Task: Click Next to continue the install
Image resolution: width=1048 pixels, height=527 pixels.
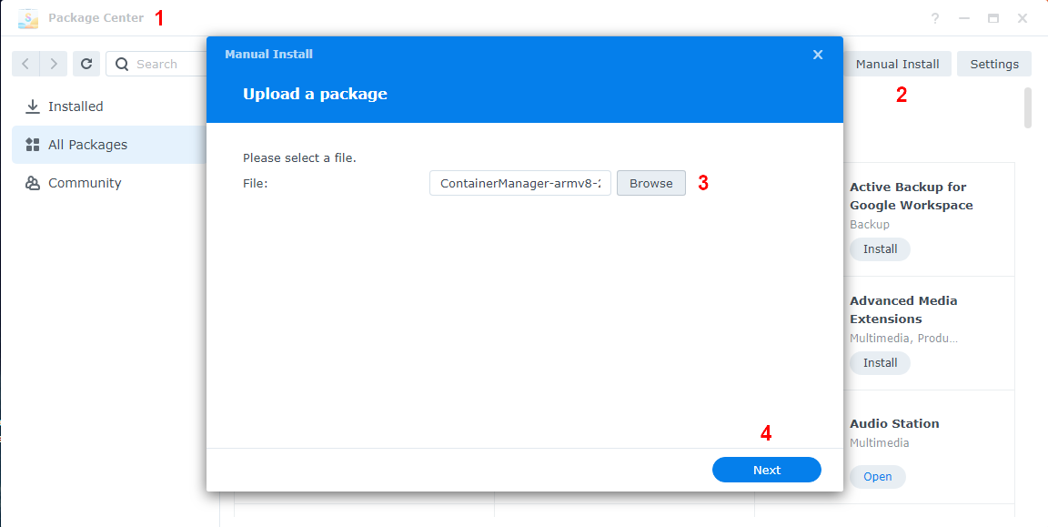Action: tap(767, 470)
